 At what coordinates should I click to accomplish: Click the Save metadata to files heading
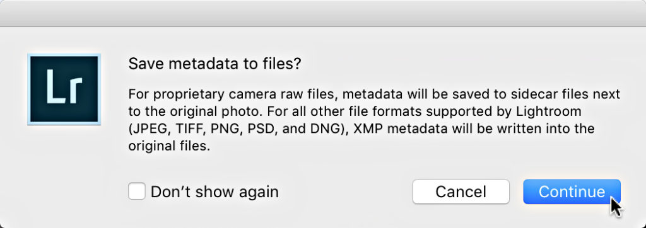click(x=214, y=64)
